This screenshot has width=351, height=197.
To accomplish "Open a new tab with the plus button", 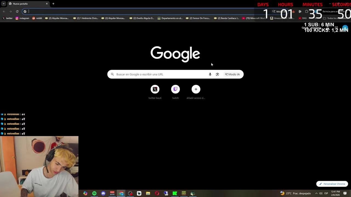I will coord(53,4).
